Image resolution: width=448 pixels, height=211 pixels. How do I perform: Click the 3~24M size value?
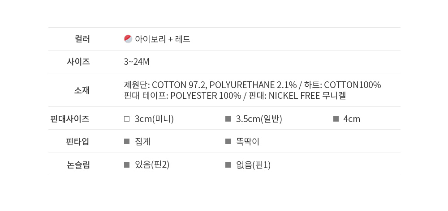[x=136, y=62]
